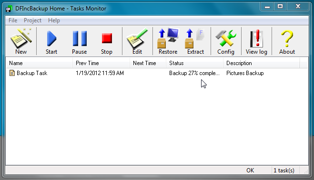Sort by the Prev Time column header
Screen dimensions: 314x180
pyautogui.click(x=101, y=63)
